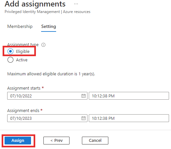
Task: Click the Assignment starts time field
Action: (129, 96)
